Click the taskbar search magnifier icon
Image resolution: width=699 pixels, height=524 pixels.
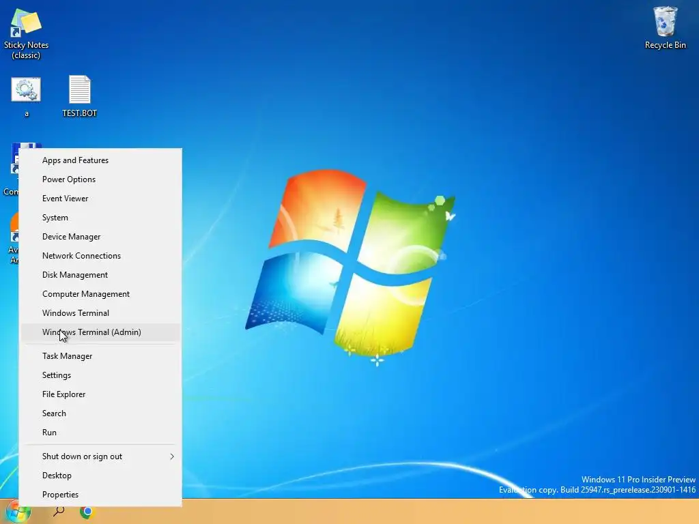coord(59,512)
